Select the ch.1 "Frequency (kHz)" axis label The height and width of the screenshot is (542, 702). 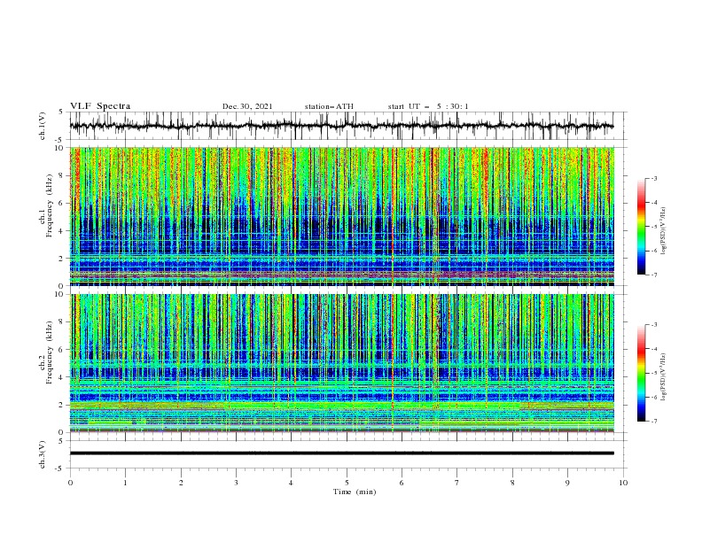click(x=50, y=206)
